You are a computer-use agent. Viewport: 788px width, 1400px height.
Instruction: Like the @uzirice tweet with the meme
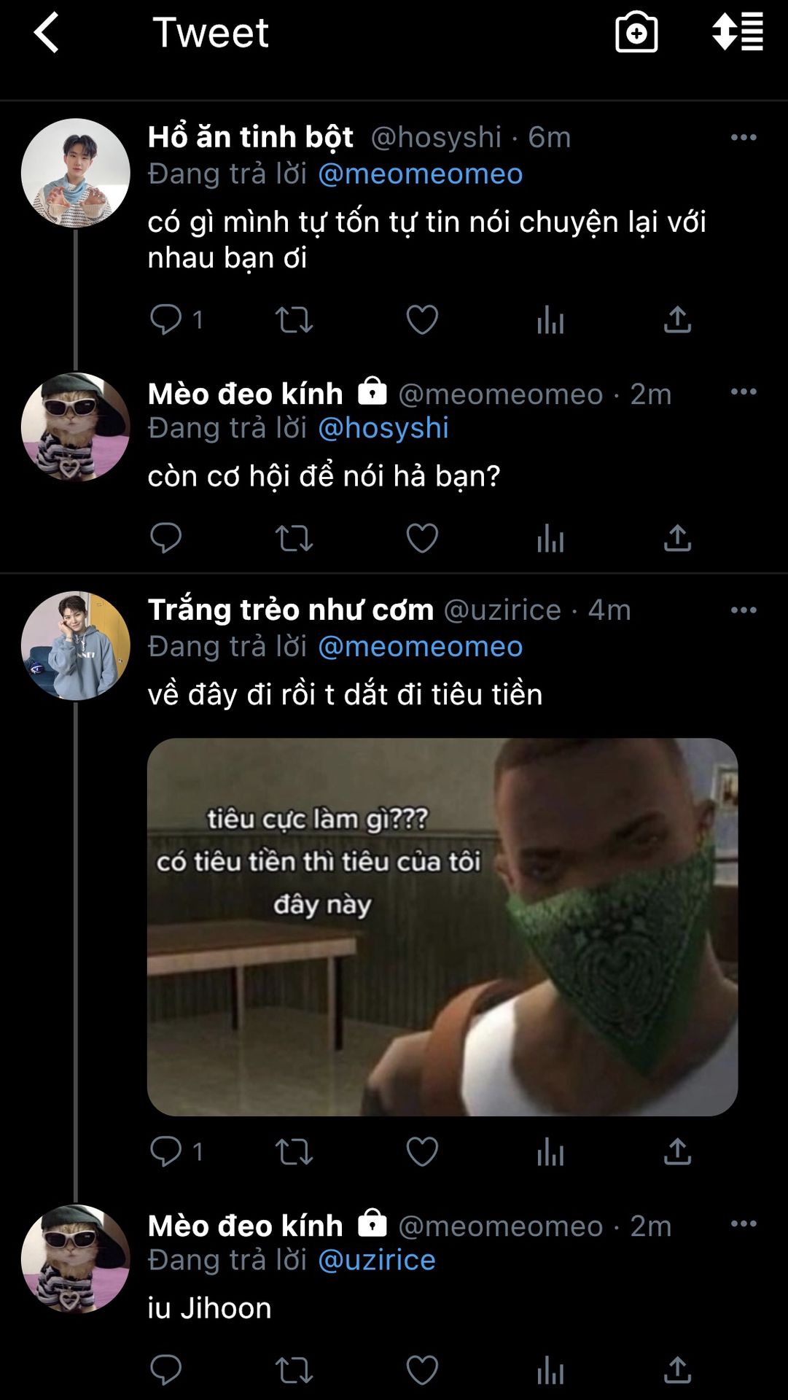pos(422,1151)
